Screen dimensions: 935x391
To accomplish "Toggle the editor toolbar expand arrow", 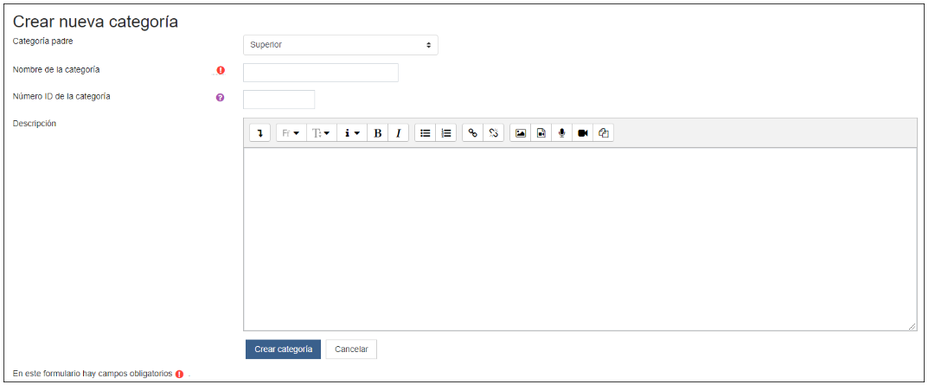I will pos(259,133).
